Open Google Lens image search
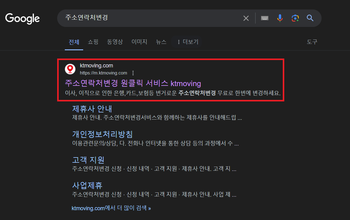This screenshot has height=220, width=350. tap(295, 18)
